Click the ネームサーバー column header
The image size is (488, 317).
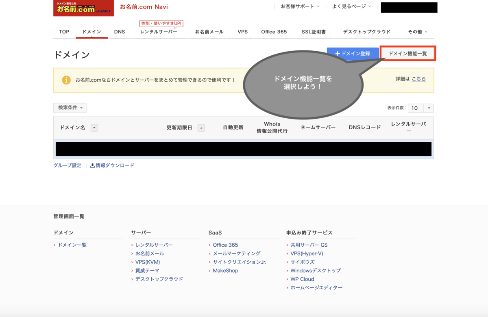click(x=318, y=128)
